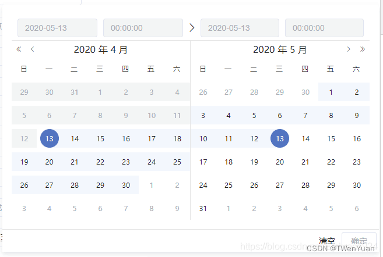Select May 10 in the right calendar
The height and width of the screenshot is (257, 383).
point(203,138)
